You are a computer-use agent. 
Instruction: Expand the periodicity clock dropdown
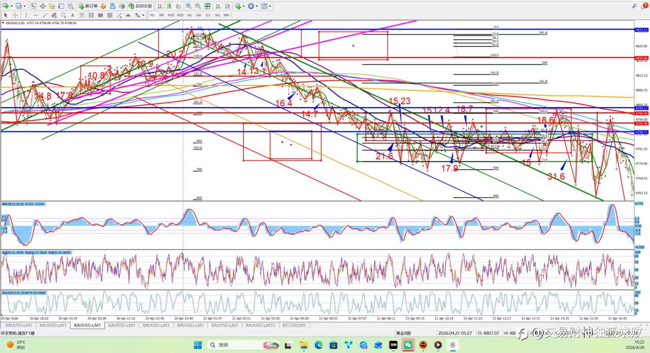click(257, 6)
